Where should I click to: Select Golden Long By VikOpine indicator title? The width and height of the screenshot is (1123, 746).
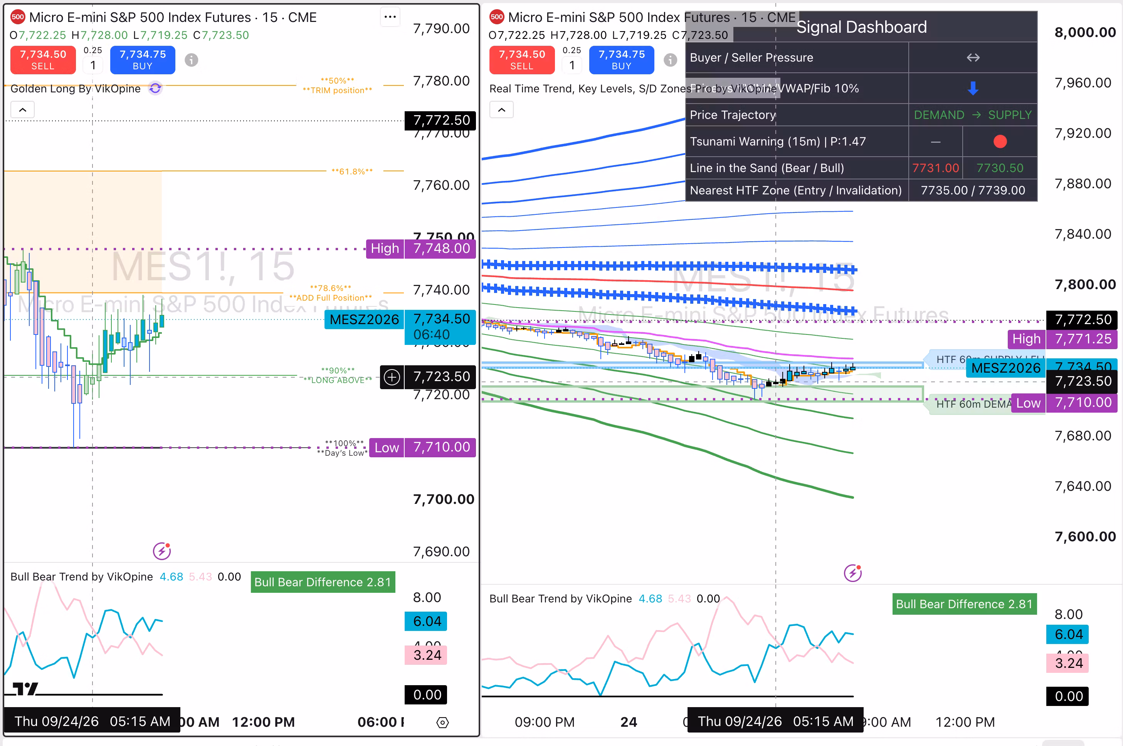coord(75,89)
